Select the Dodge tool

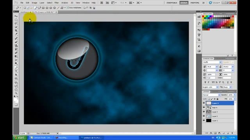tap(16, 63)
